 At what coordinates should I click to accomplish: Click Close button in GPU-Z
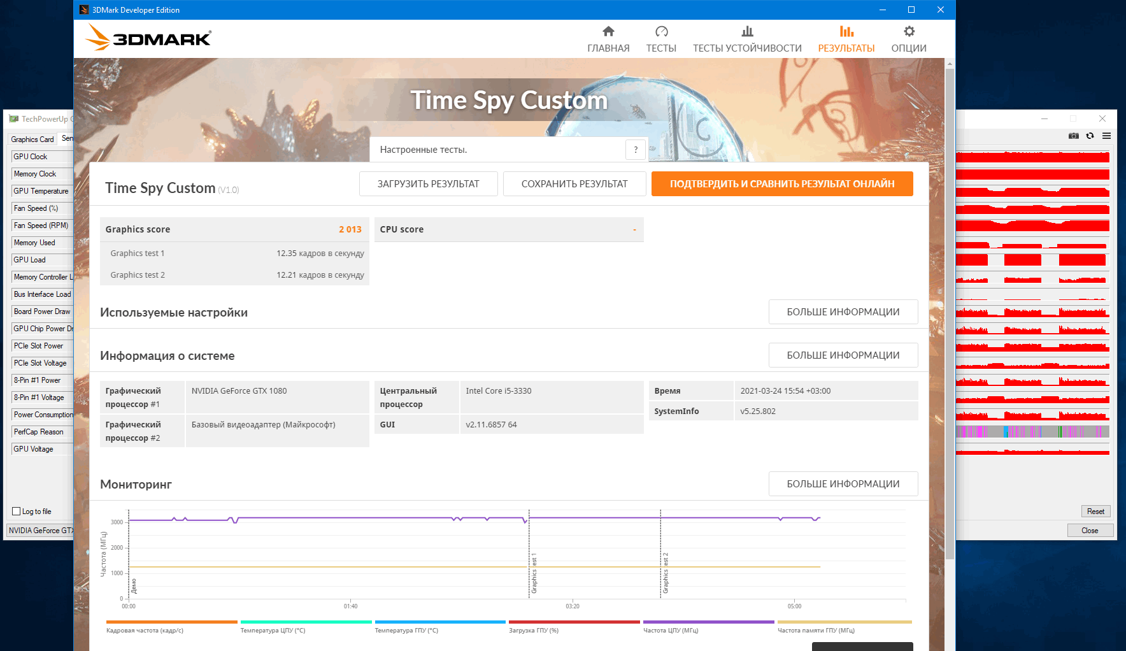pos(1090,531)
